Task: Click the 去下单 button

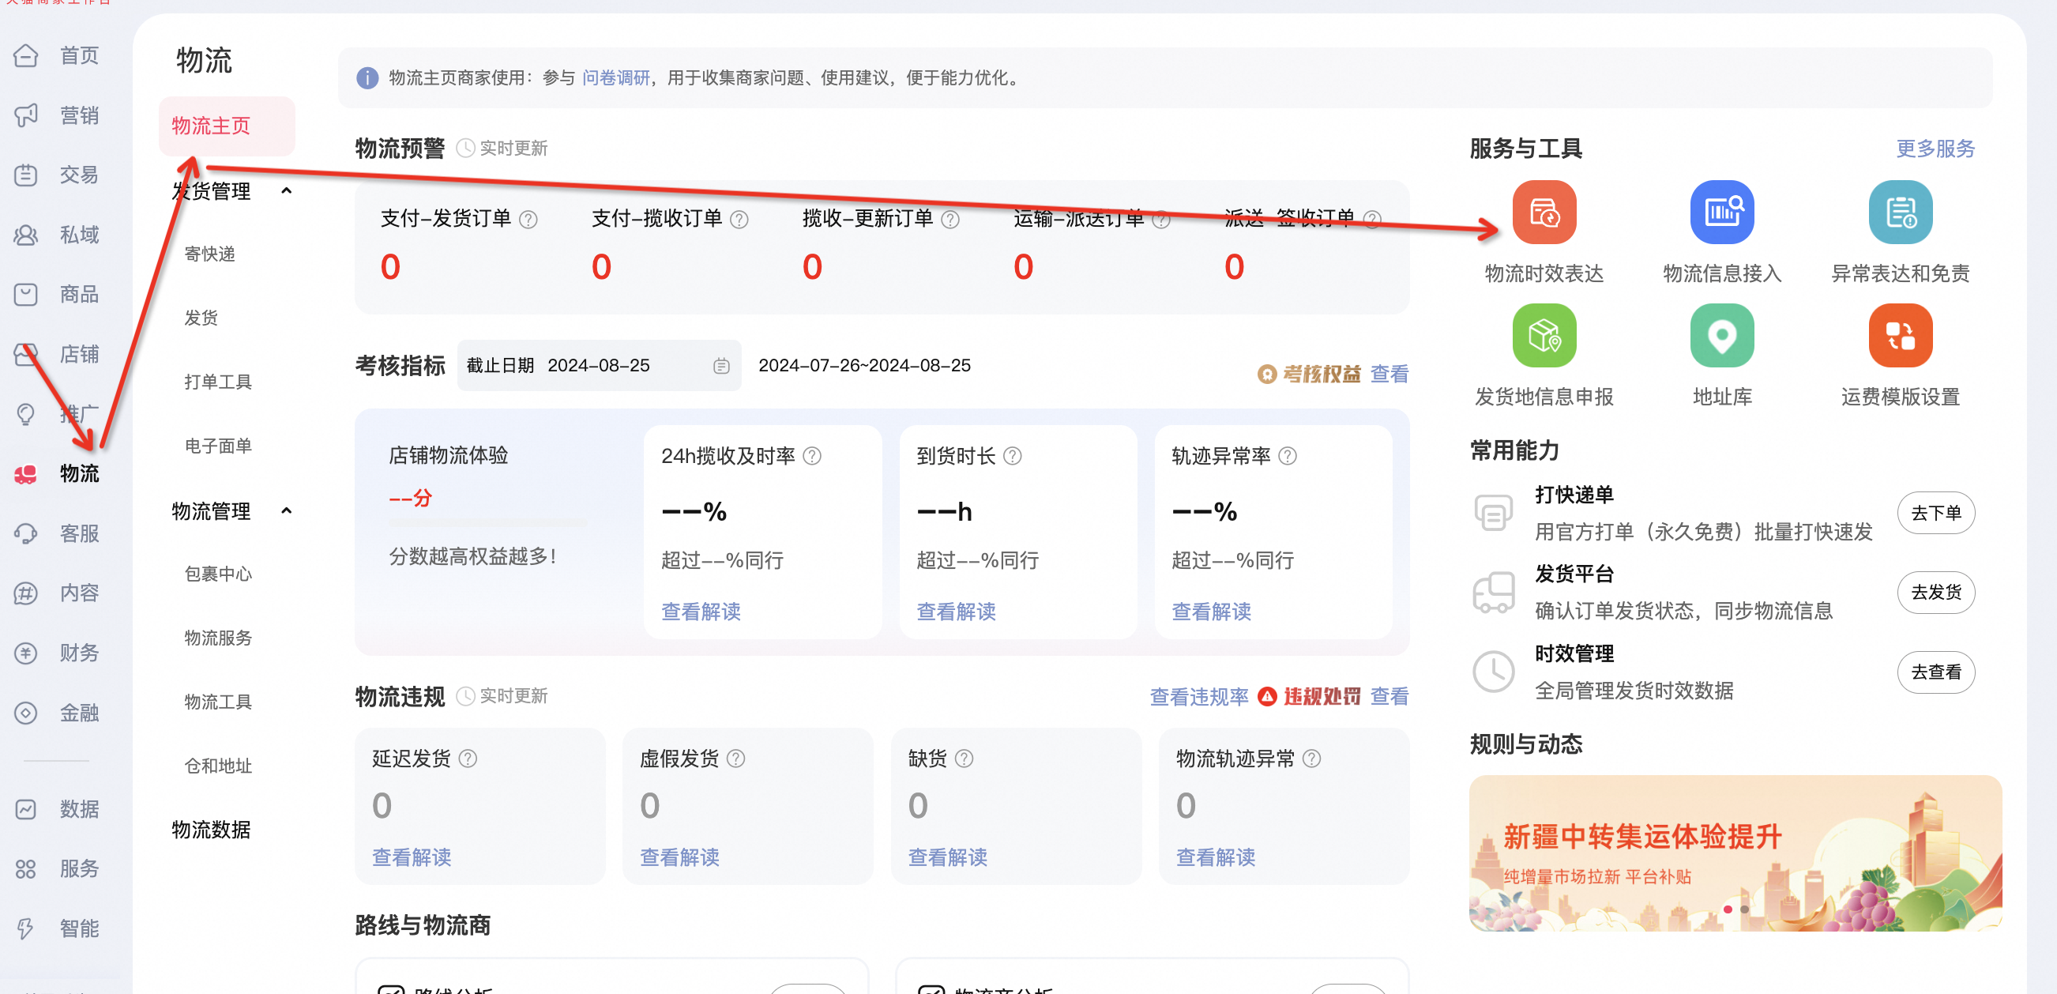Action: click(1935, 512)
